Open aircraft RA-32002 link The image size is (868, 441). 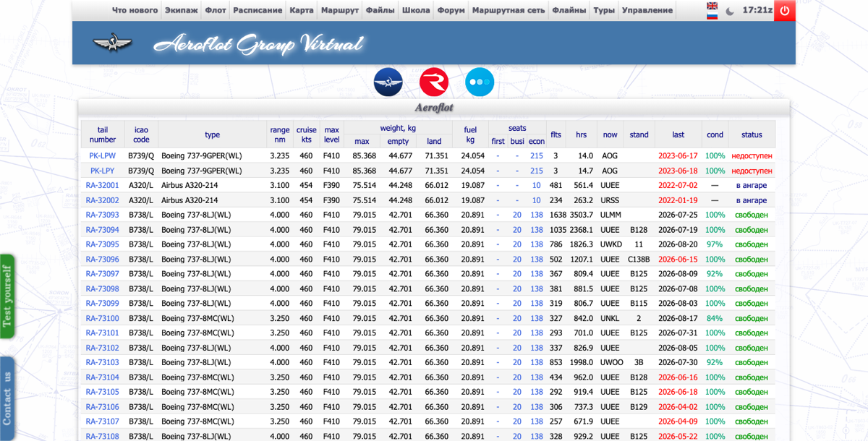pyautogui.click(x=102, y=200)
